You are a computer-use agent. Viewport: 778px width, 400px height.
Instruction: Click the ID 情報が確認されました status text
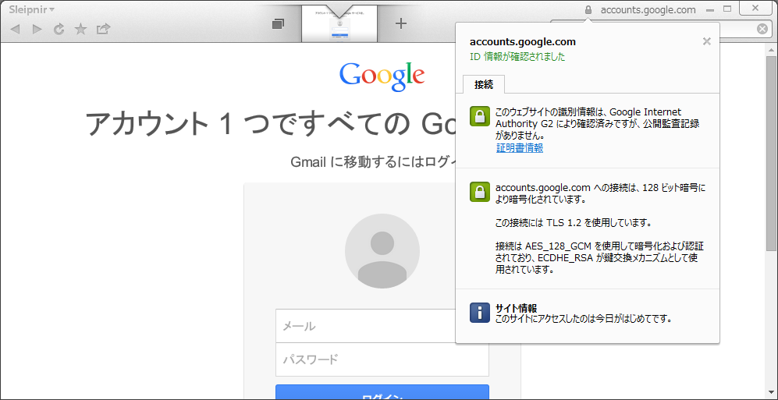[x=517, y=57]
